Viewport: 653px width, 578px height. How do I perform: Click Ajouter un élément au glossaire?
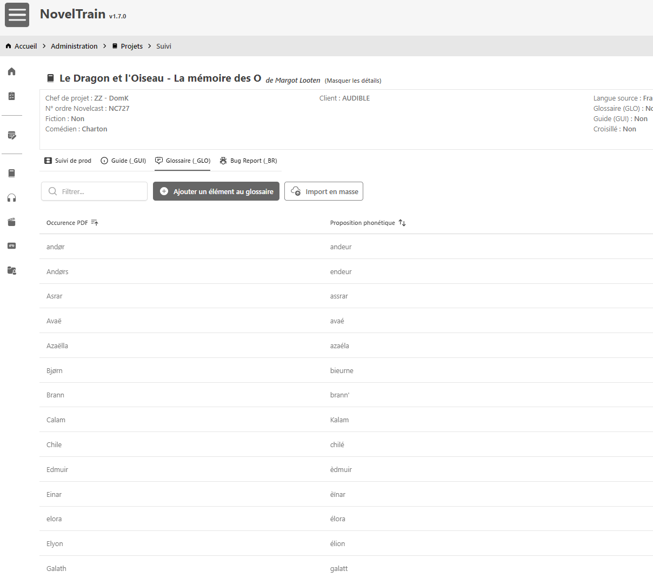click(x=216, y=191)
